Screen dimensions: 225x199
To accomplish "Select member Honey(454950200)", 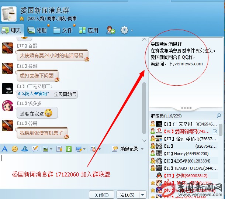I will click(x=184, y=154).
